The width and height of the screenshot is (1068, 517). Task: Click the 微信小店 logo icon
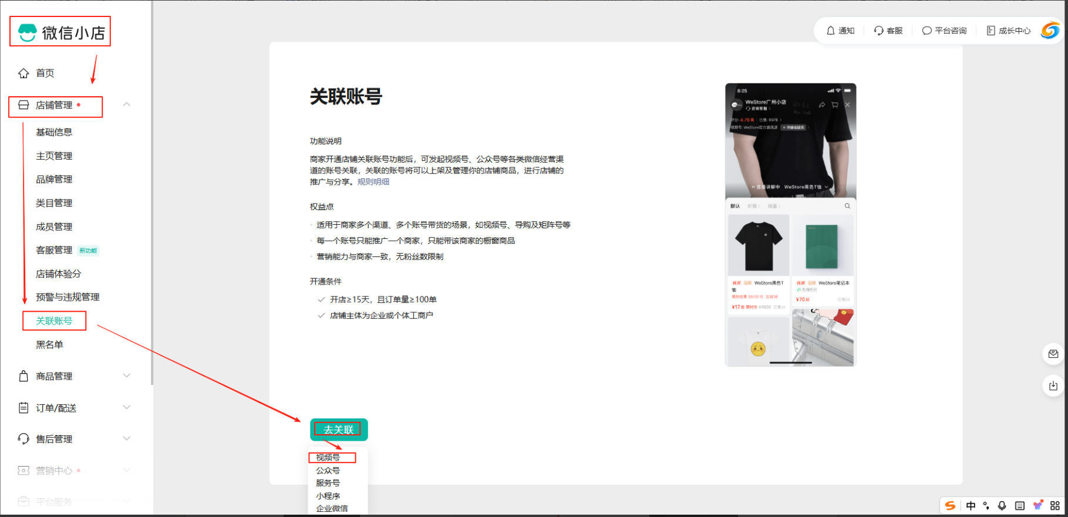[x=27, y=33]
